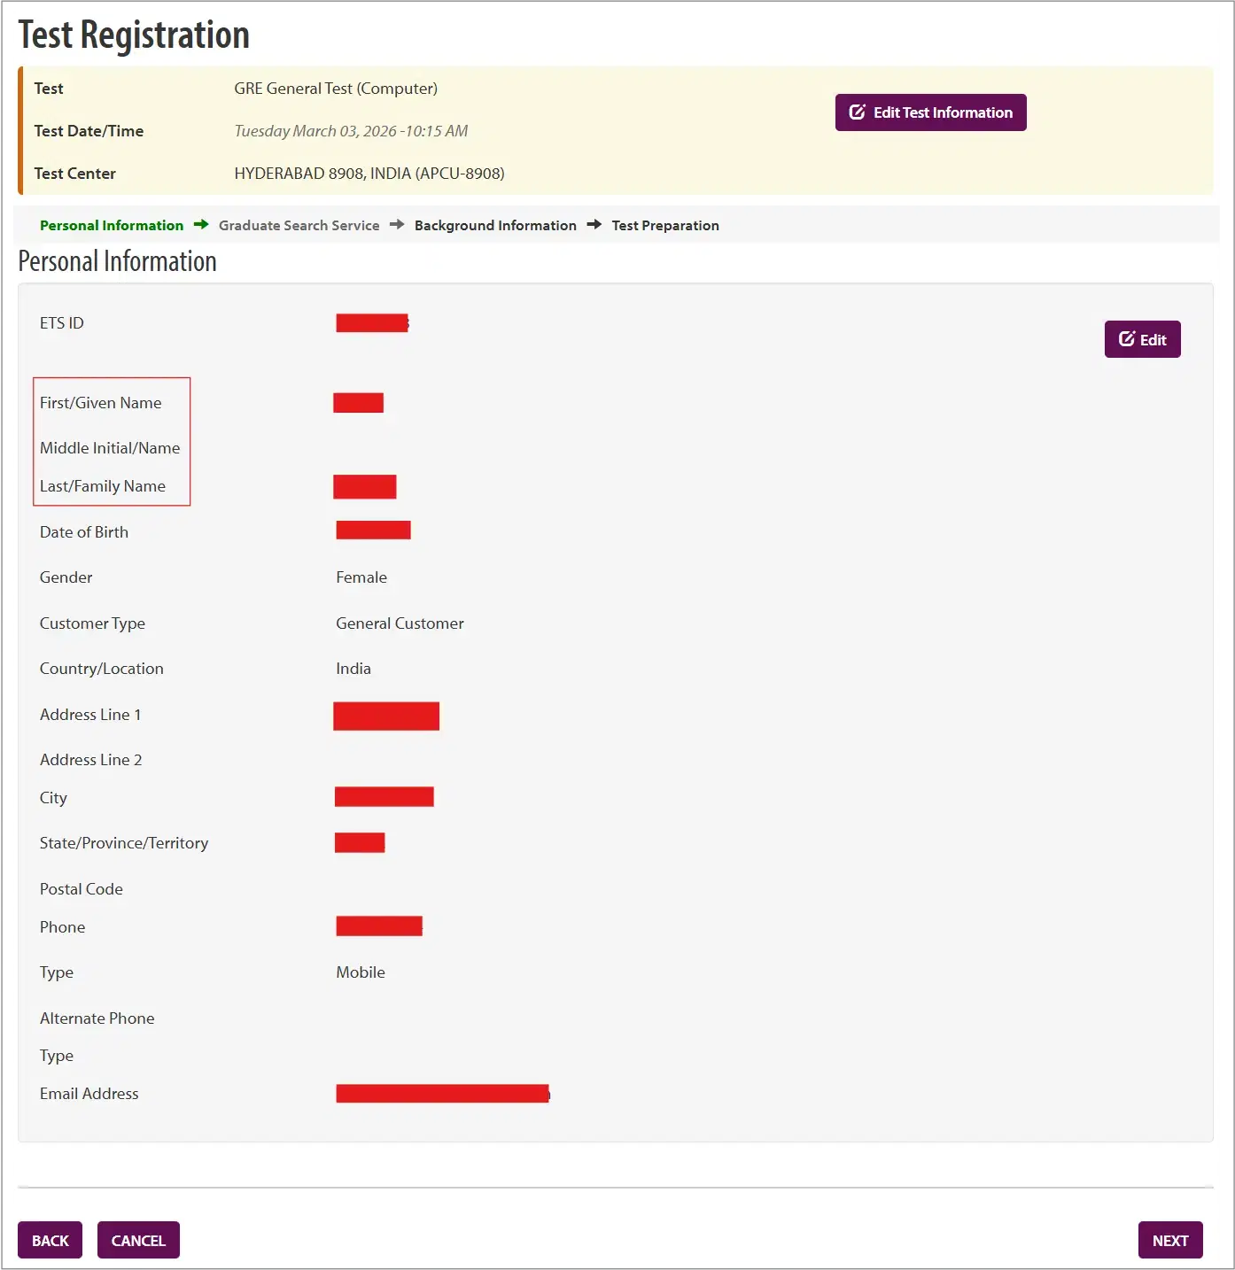Select the Personal Information step
The image size is (1235, 1270).
tap(112, 225)
